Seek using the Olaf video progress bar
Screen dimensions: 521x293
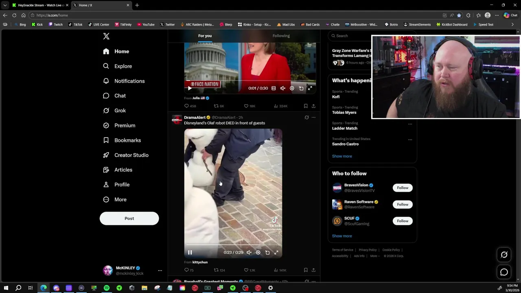(233, 245)
